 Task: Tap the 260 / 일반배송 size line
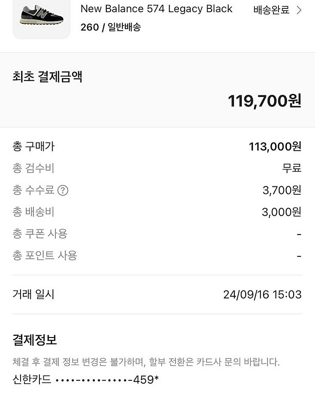pyautogui.click(x=110, y=27)
